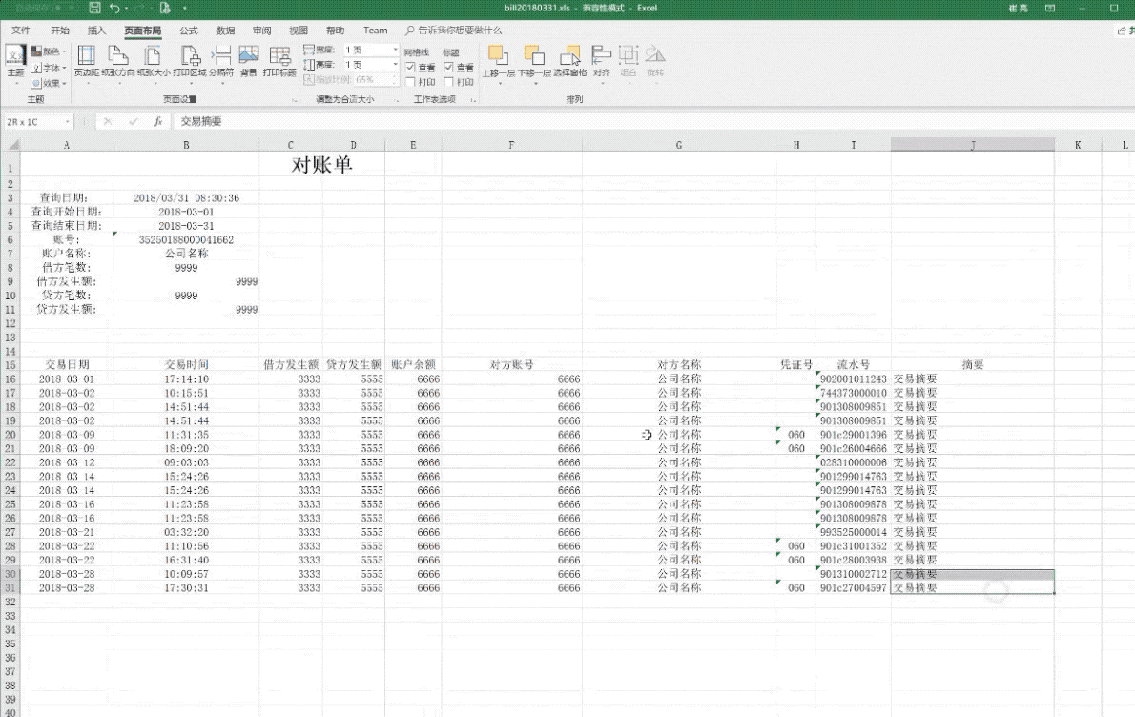Screen dimensions: 1135x717
Task: Open Page Setup dialog launcher
Action: coord(295,100)
